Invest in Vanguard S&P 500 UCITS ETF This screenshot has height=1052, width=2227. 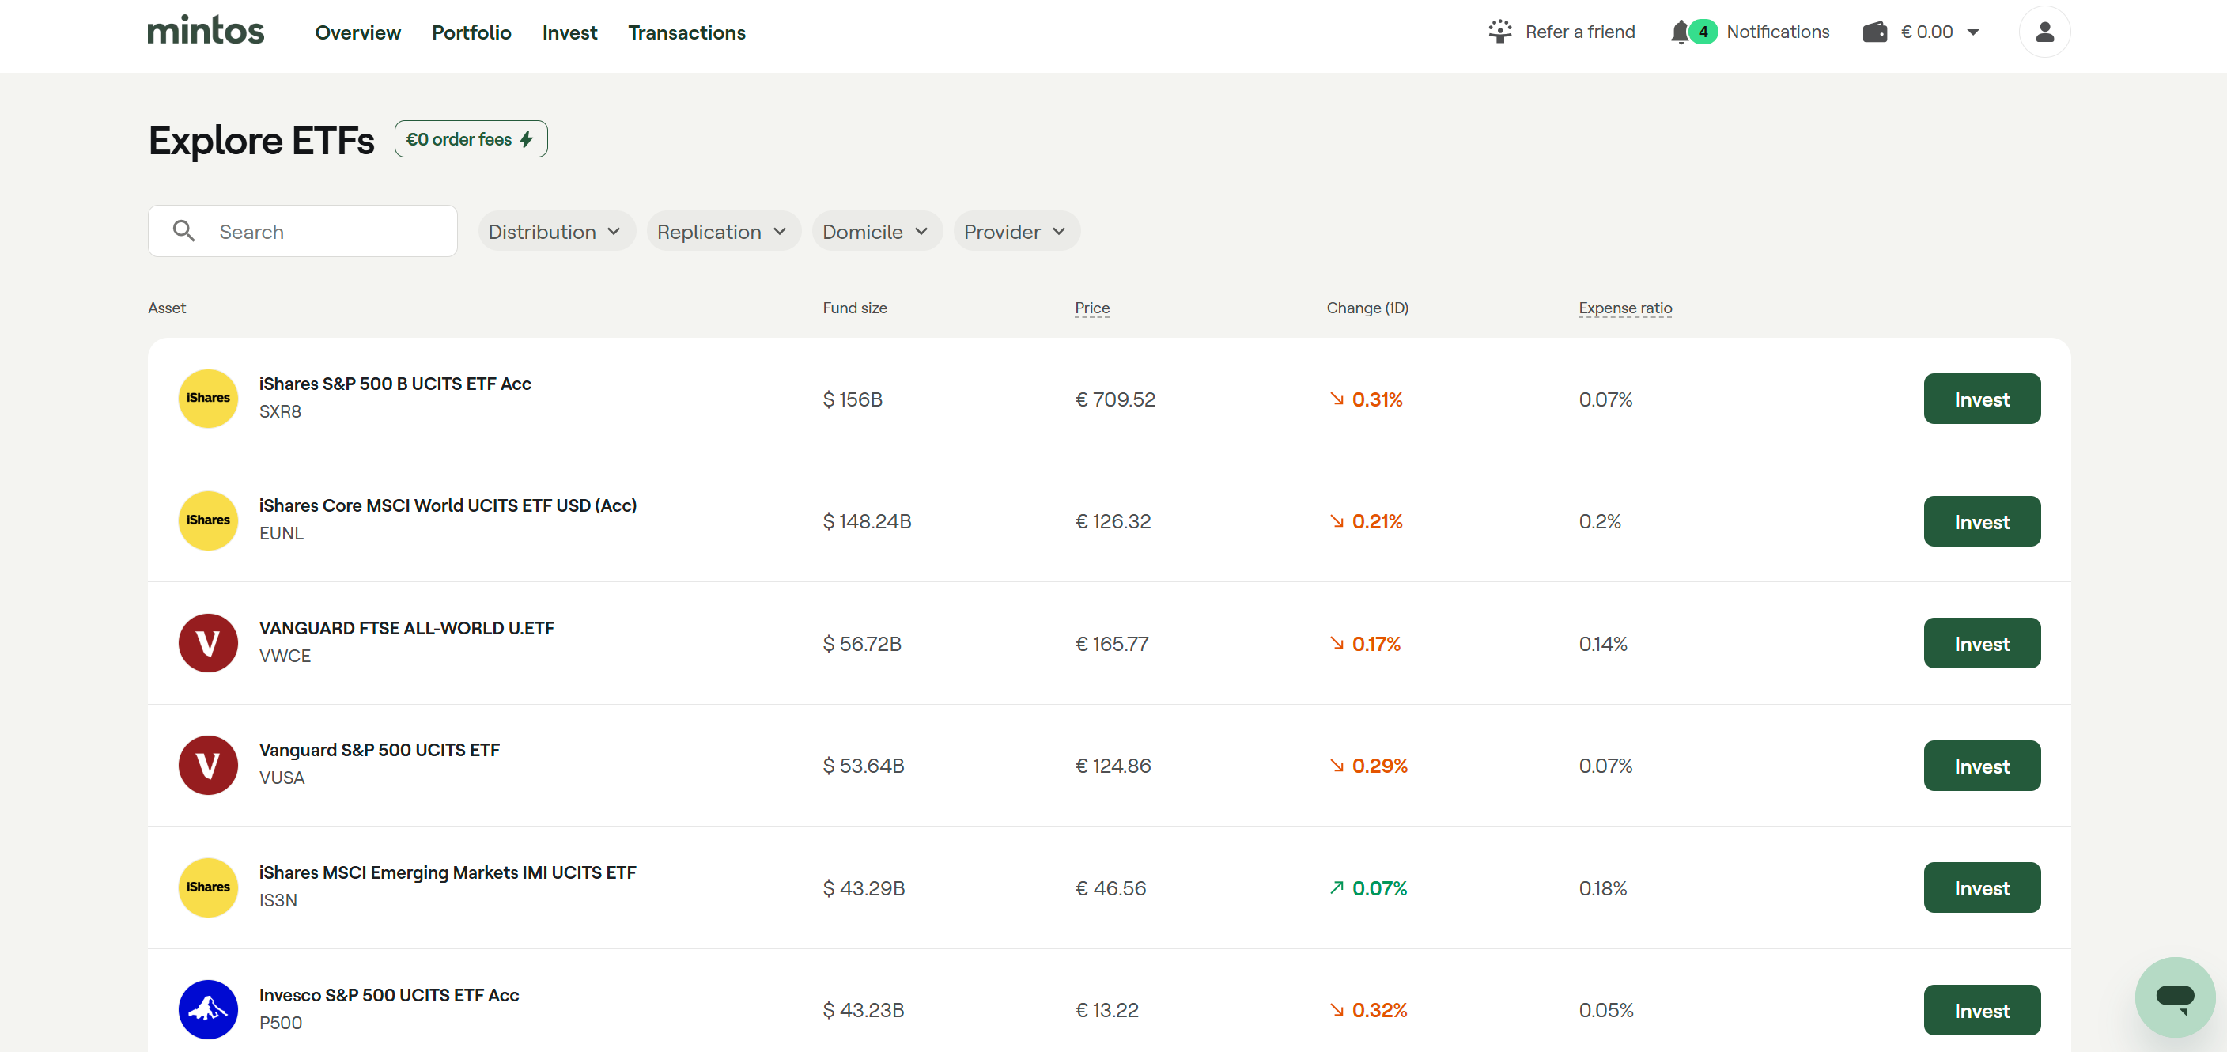[x=1982, y=766]
